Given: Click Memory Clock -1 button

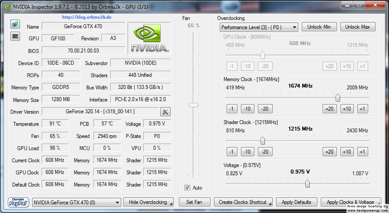Looking at the screenshot, I should pos(232,109).
